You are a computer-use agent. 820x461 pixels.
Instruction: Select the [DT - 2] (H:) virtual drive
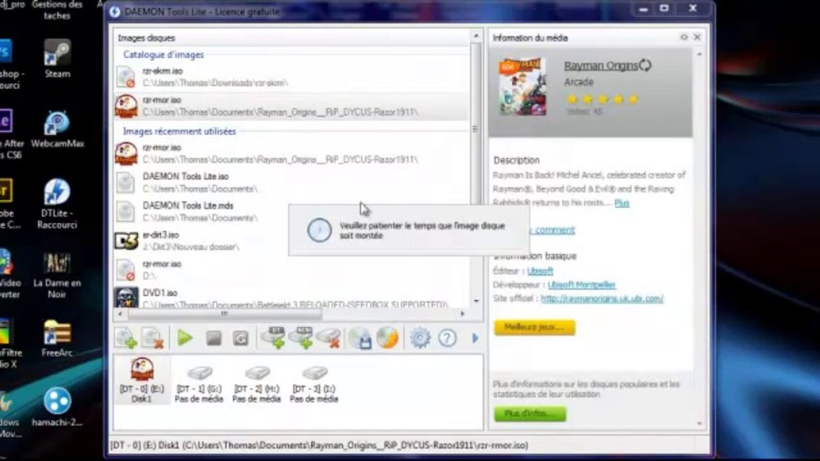coord(256,384)
